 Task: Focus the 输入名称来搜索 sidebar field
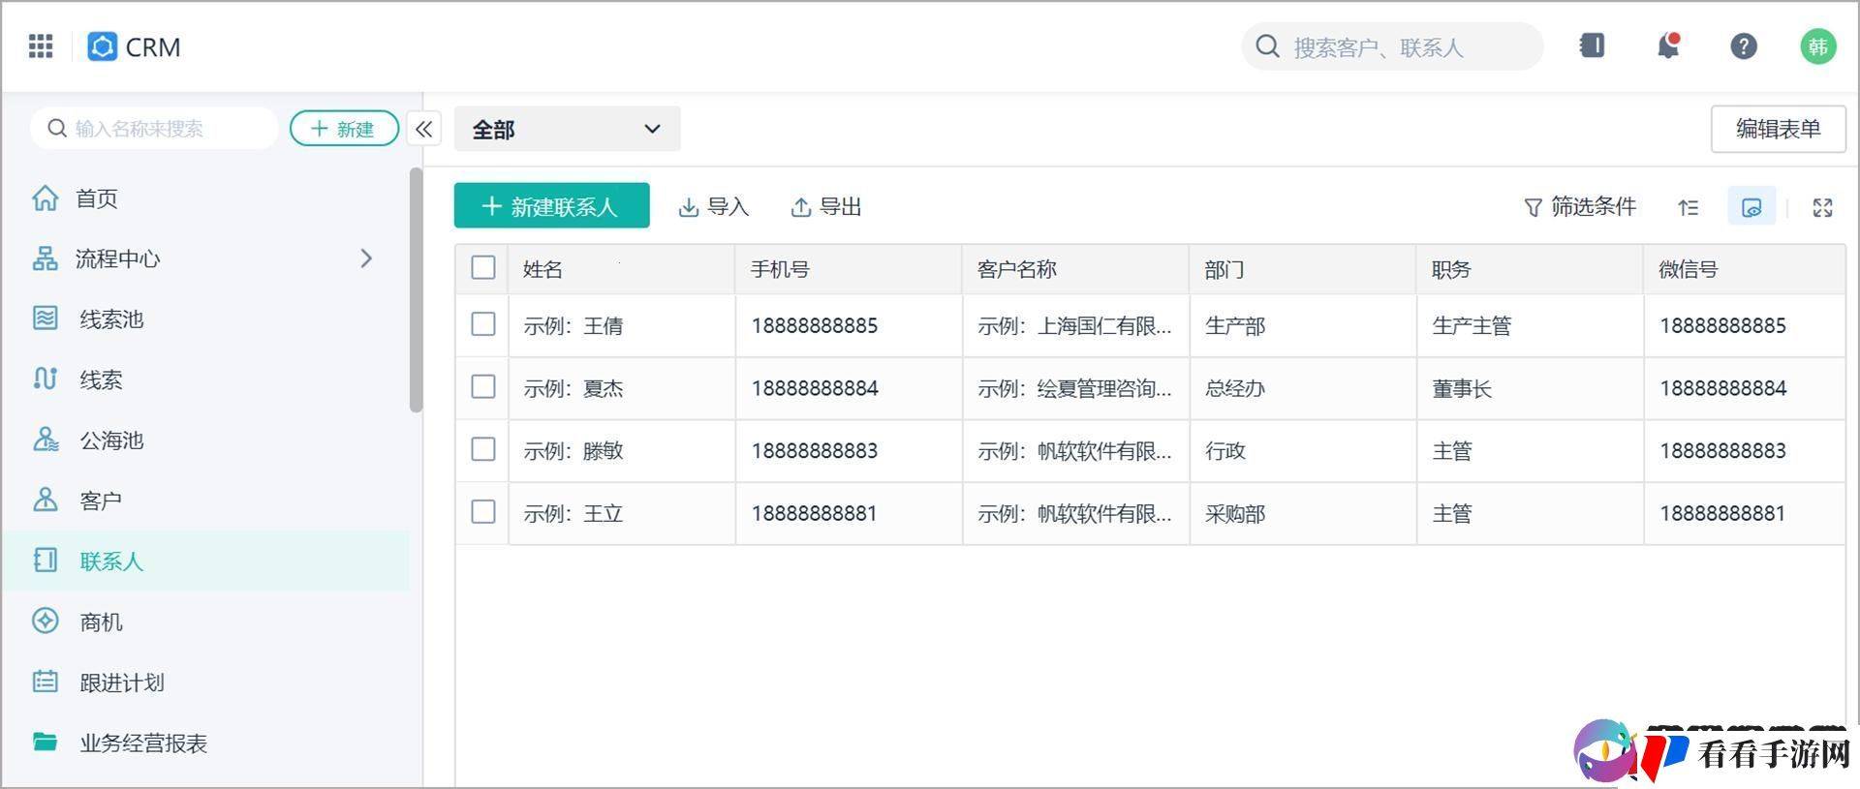(154, 129)
